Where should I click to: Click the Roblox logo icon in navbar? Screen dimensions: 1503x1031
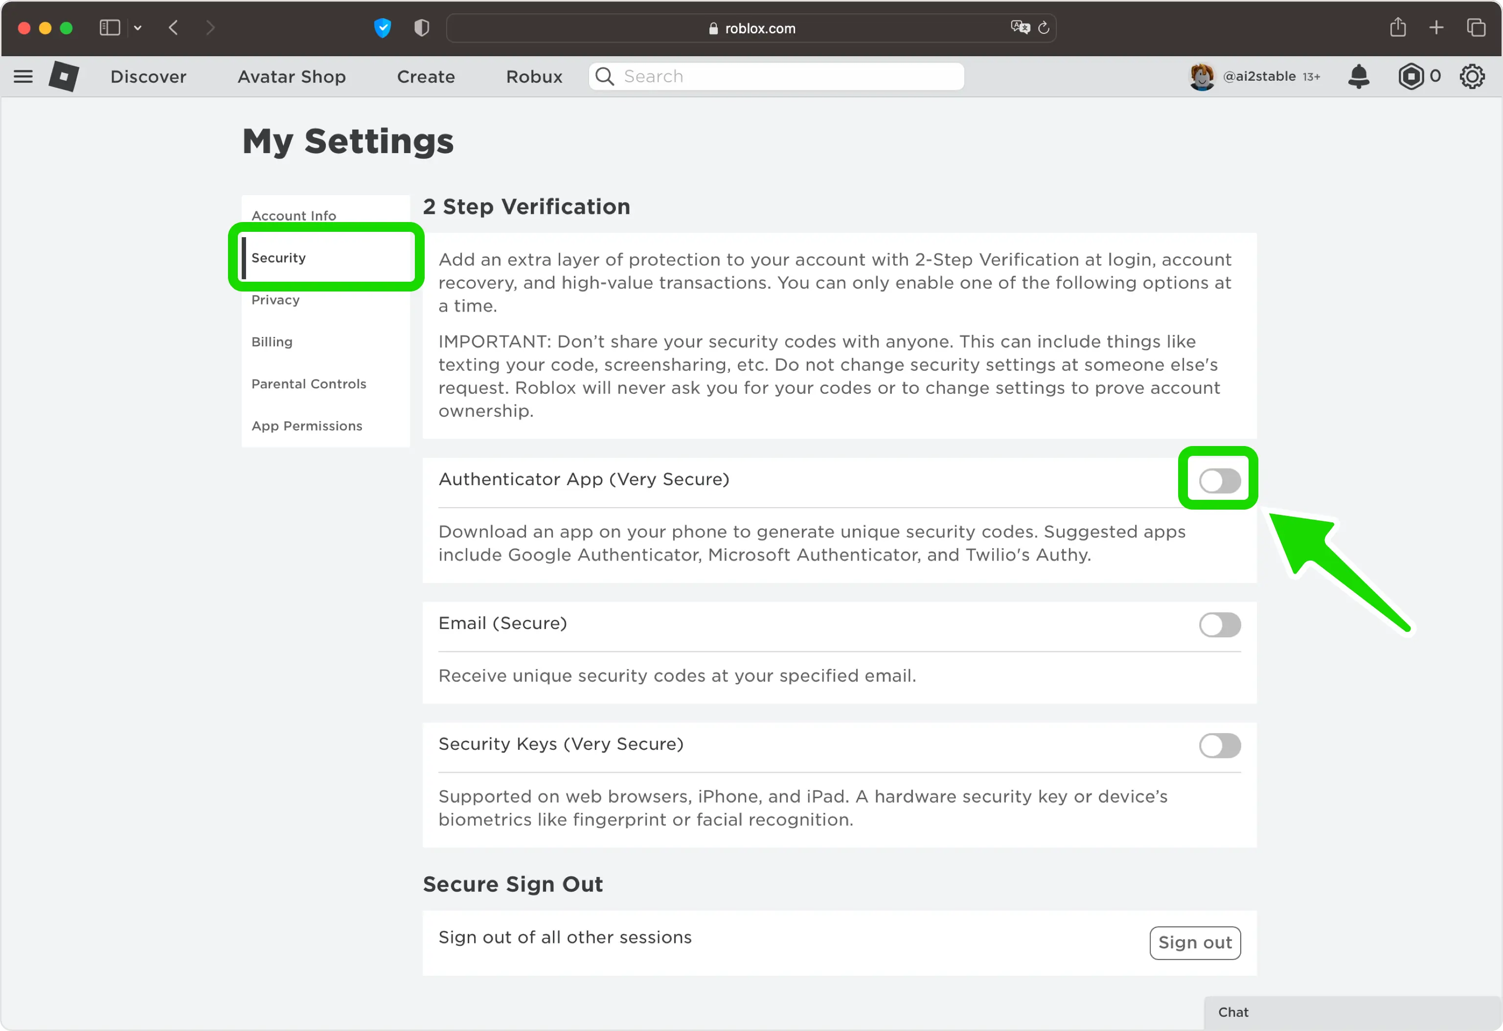[64, 76]
